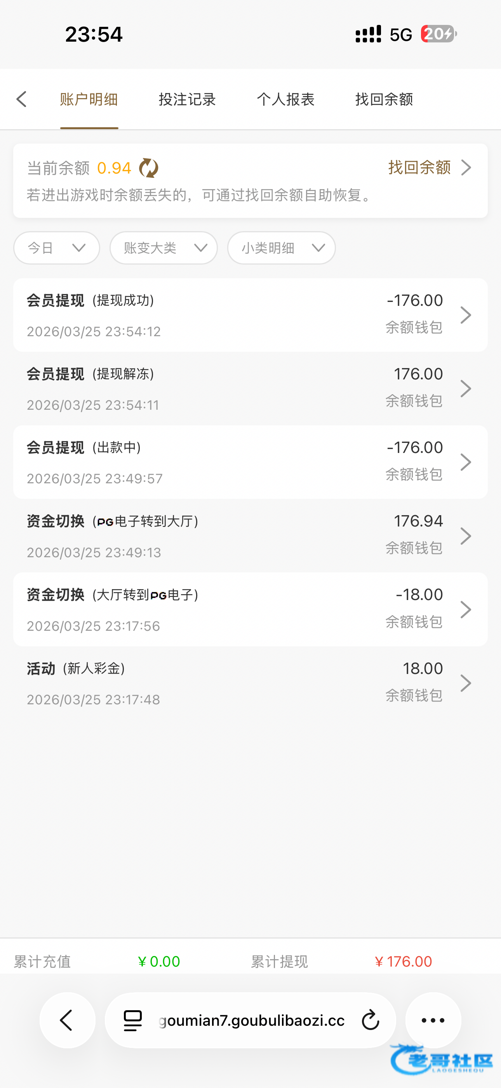501x1088 pixels.
Task: Expand the 账变大类 category dropdown
Action: (164, 248)
